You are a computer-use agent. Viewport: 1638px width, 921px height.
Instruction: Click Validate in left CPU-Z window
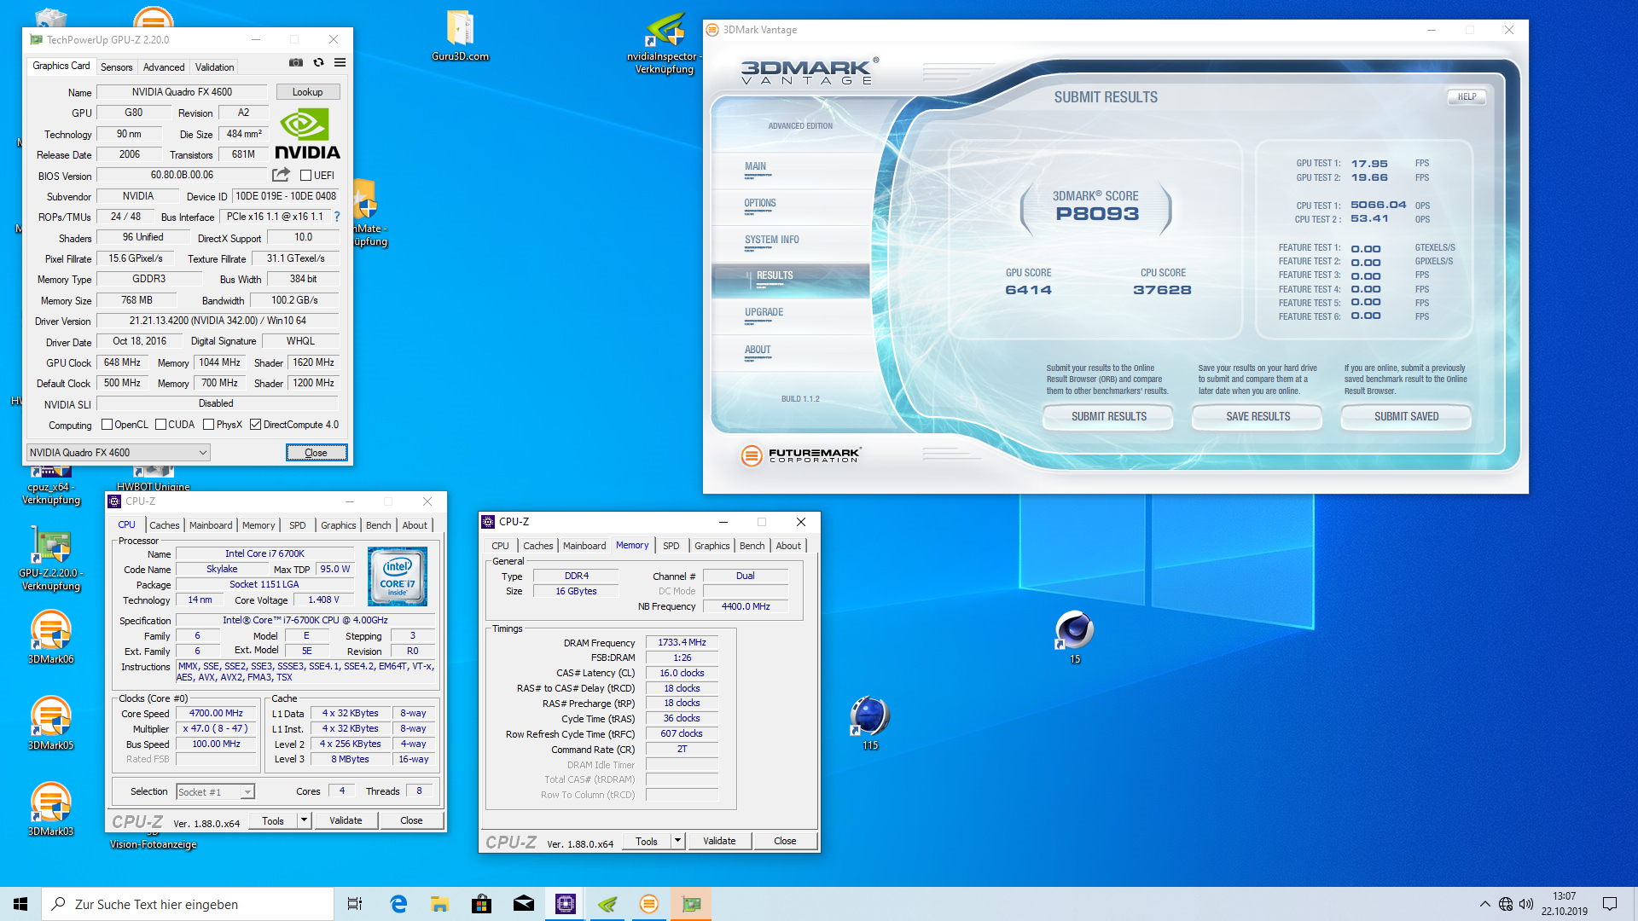[346, 820]
